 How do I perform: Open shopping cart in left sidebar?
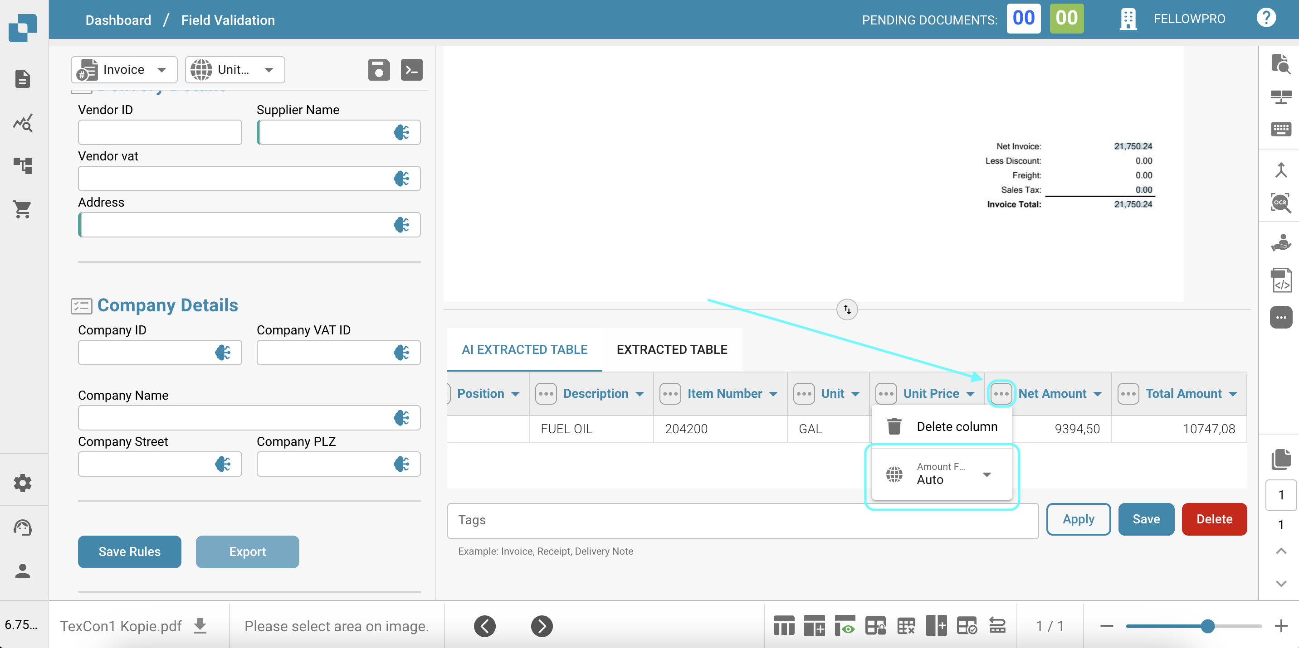[23, 209]
